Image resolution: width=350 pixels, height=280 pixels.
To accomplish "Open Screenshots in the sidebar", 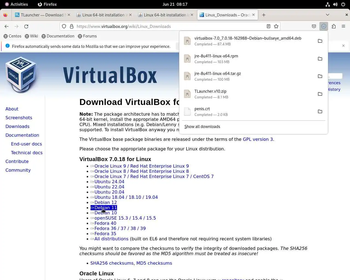I will click(x=19, y=118).
